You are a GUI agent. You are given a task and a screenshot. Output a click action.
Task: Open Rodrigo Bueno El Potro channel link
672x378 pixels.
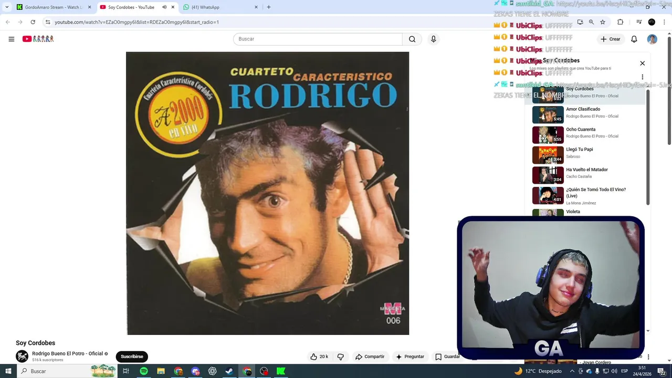pyautogui.click(x=67, y=354)
